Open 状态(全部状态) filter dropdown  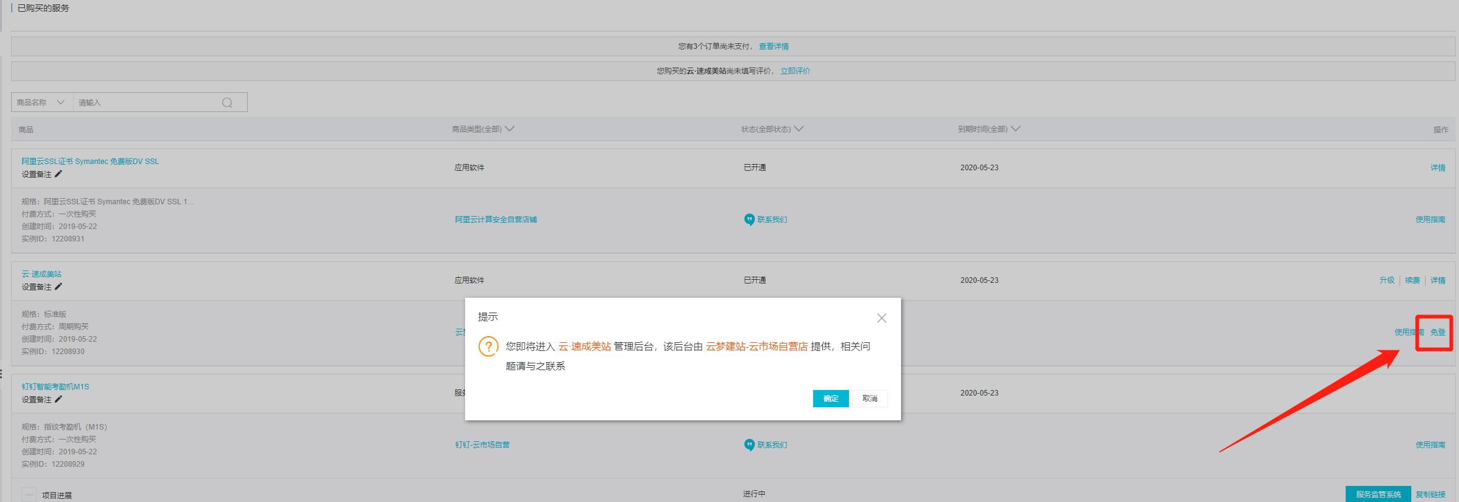tap(772, 129)
